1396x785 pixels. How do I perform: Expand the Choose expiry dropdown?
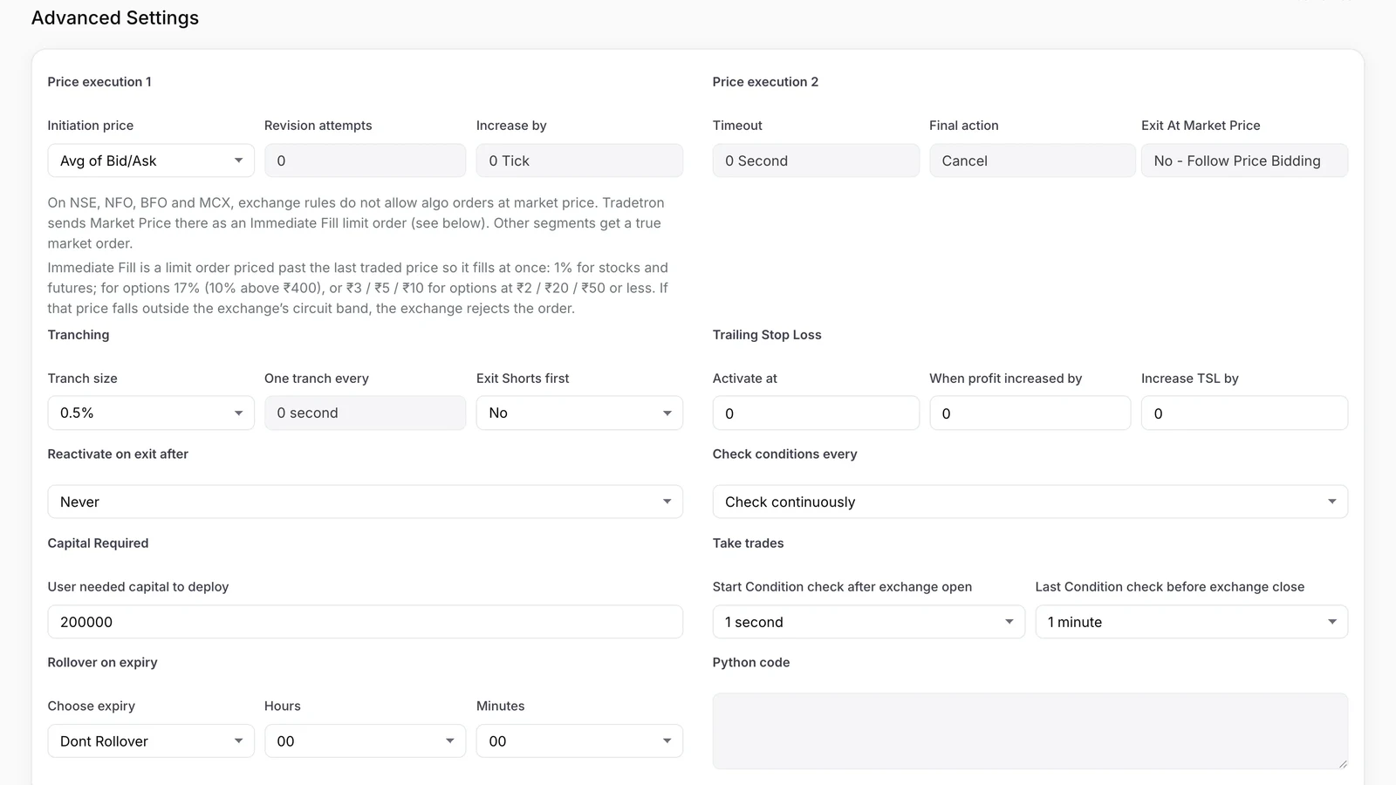point(151,741)
